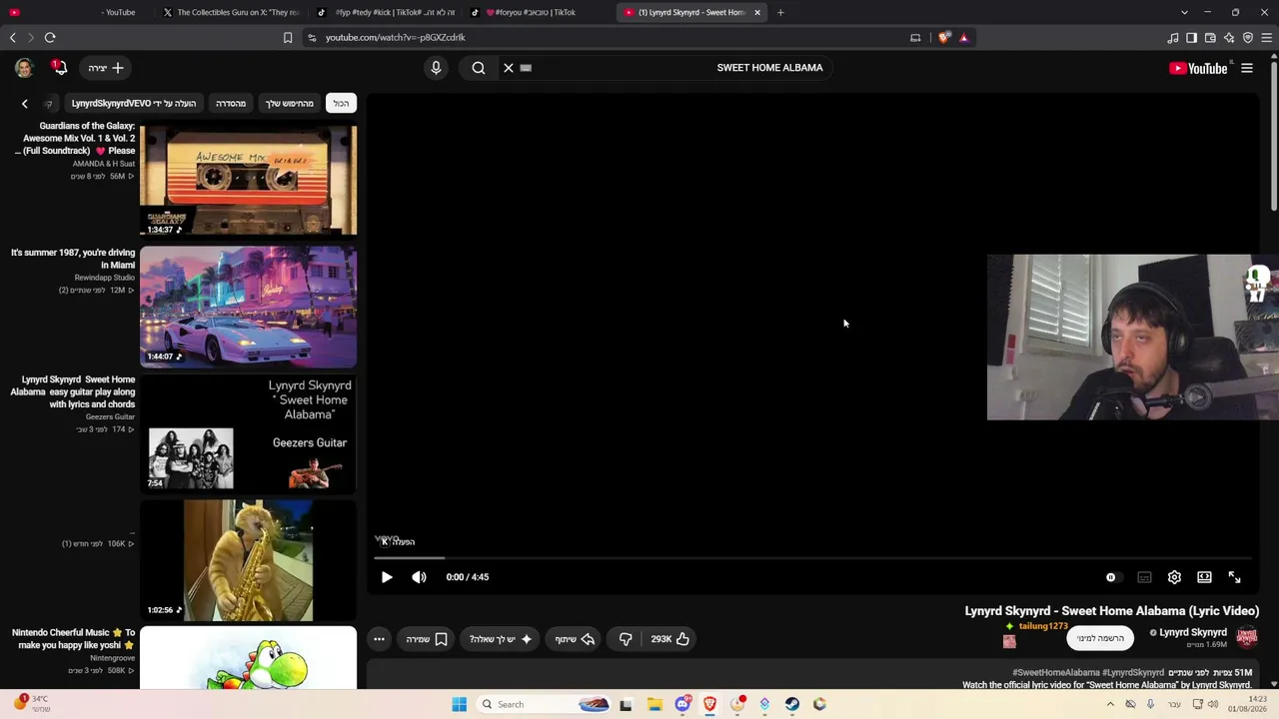Close the Lynyrd Skynyrd browser tab
1279x719 pixels.
[x=757, y=12]
